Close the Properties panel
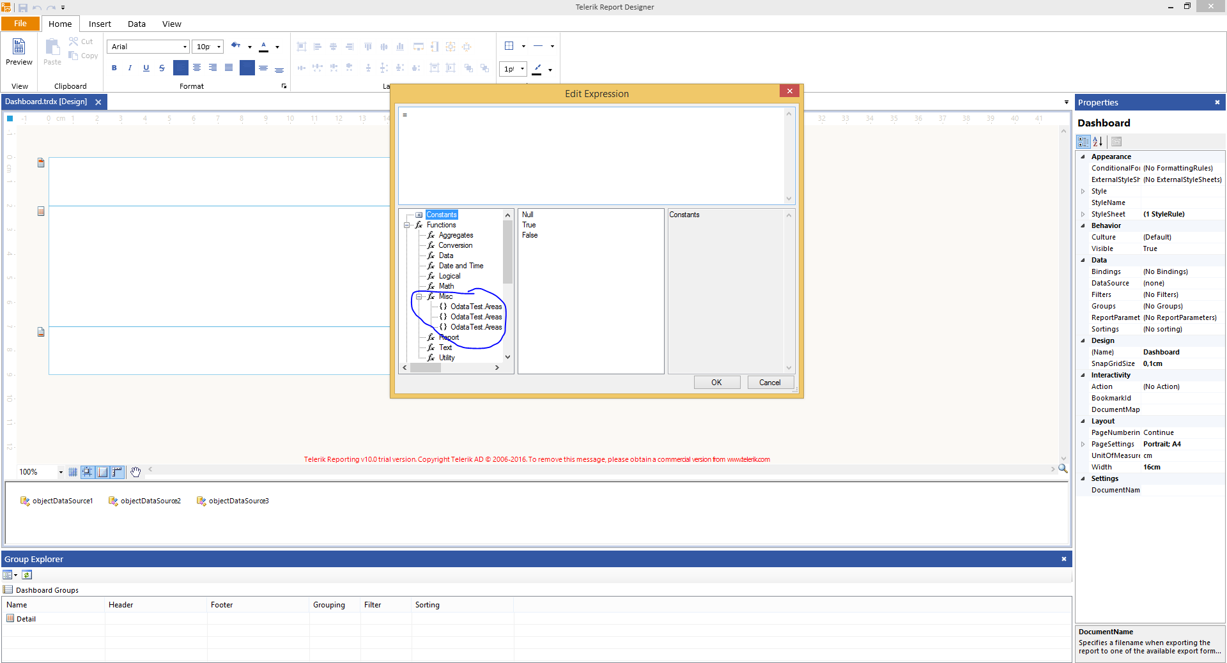Screen dimensions: 1227x663 pos(1217,102)
